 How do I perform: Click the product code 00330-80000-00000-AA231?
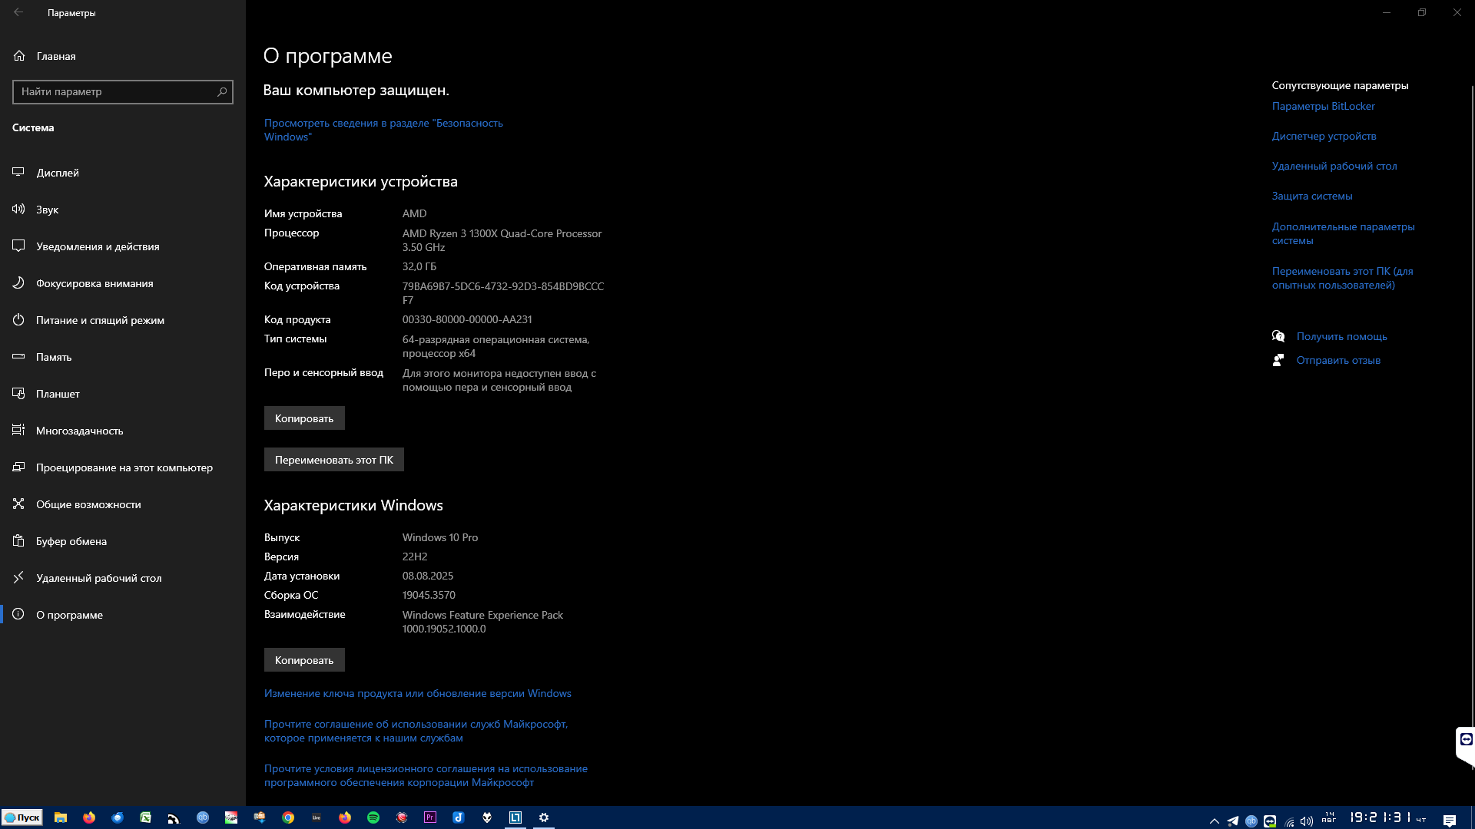467,319
